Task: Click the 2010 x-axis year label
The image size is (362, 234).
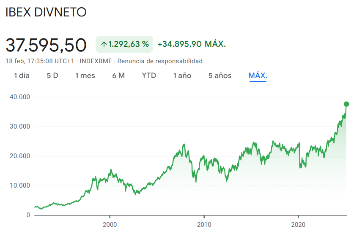Action: pyautogui.click(x=204, y=225)
